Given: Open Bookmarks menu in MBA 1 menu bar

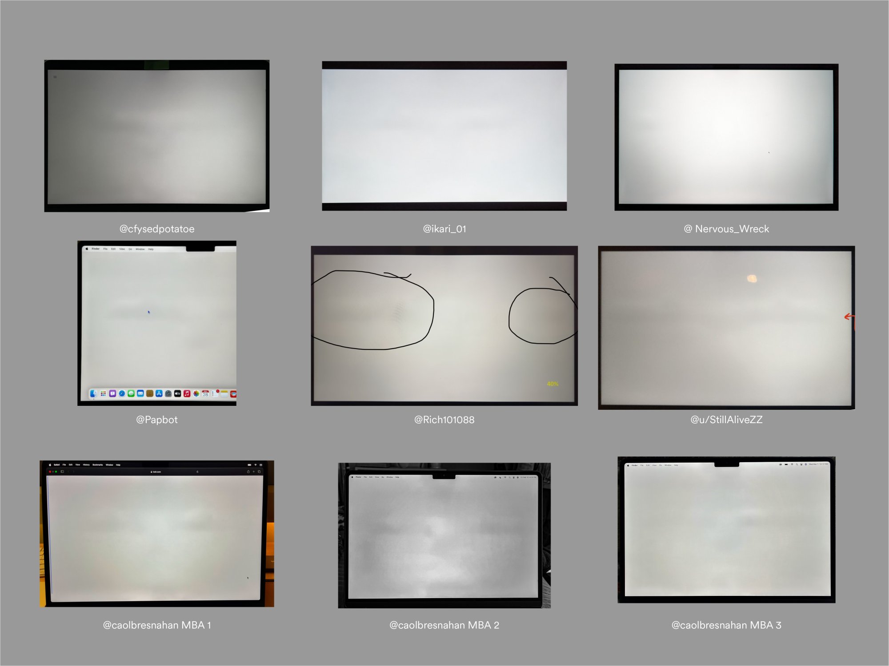Looking at the screenshot, I should click(97, 465).
